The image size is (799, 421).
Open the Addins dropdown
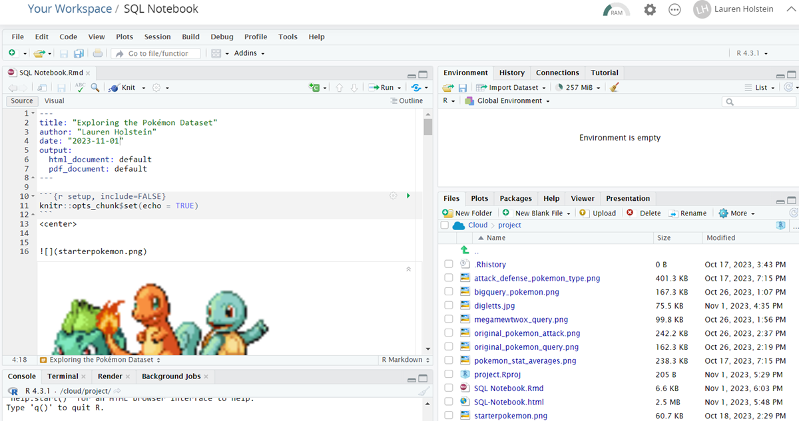coord(249,53)
